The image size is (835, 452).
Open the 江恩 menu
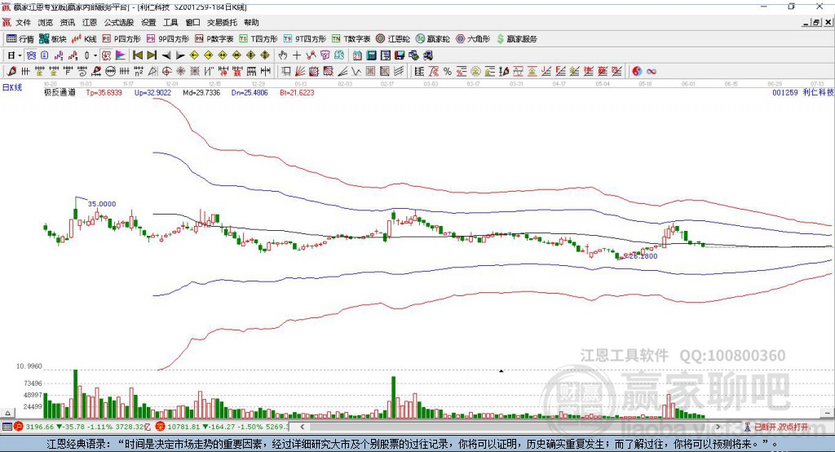[90, 22]
